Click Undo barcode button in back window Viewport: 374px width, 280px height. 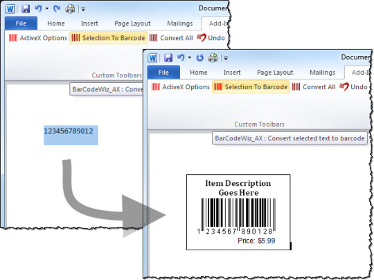[211, 38]
